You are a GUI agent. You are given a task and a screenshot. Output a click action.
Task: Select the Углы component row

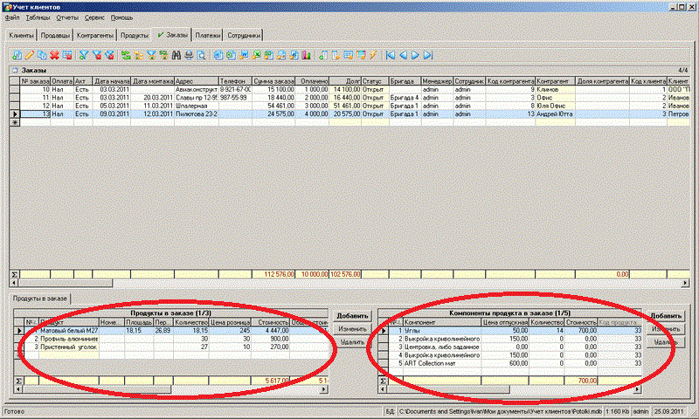pyautogui.click(x=412, y=331)
